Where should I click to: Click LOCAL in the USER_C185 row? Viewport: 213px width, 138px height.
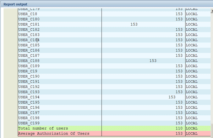click(x=192, y=45)
